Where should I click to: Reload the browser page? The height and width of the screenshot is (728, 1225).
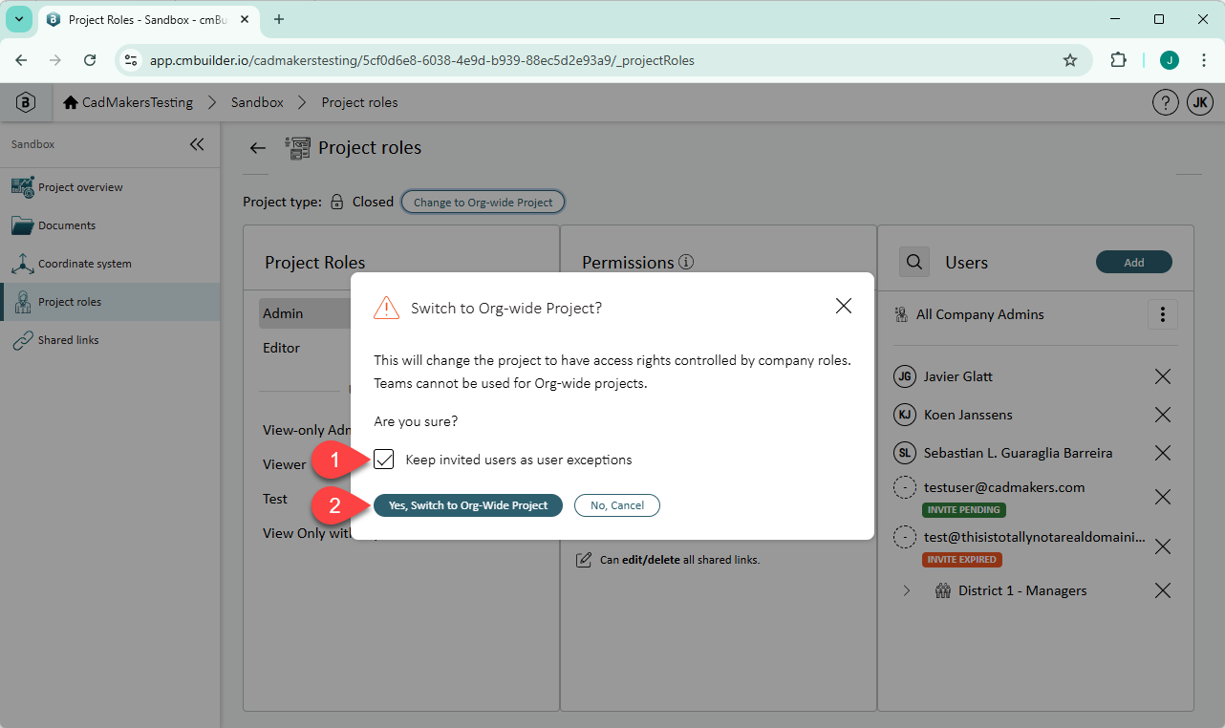pos(90,60)
